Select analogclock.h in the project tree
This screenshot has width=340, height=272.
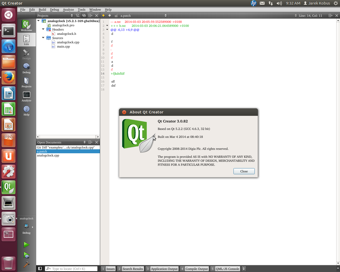66,34
